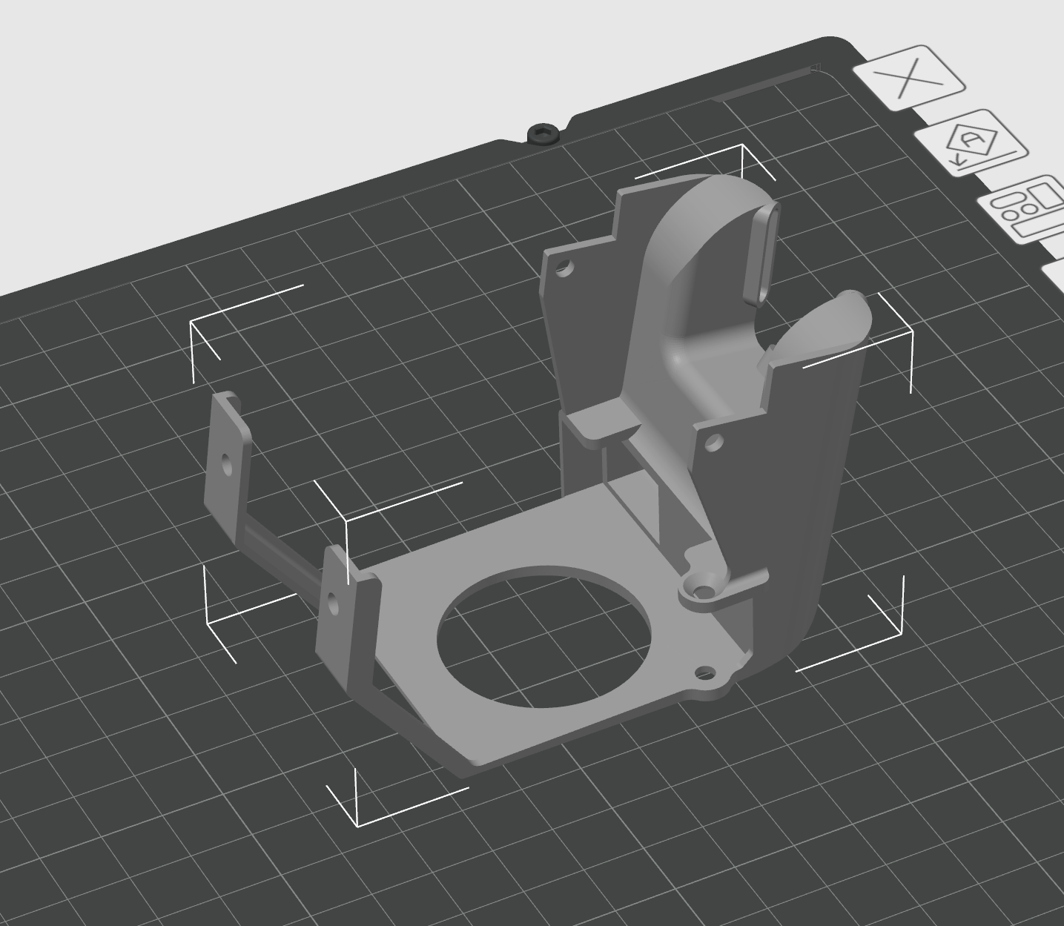Screen dimensions: 1064x926
Task: Select the back wall panel with corner hole
Action: pyautogui.click(x=586, y=297)
